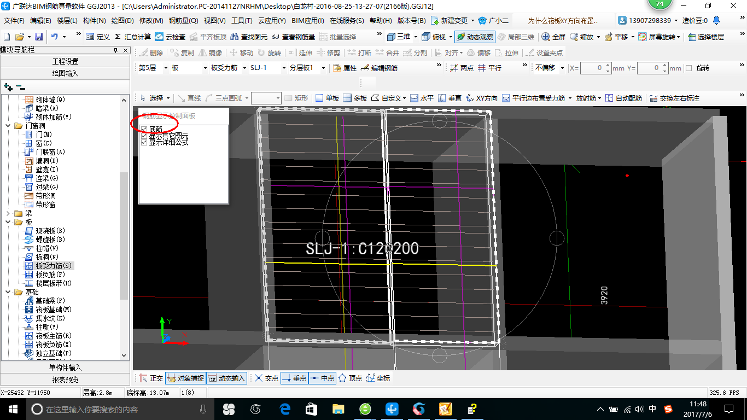Open the 定义 definition window
The image size is (747, 420).
pyautogui.click(x=98, y=37)
